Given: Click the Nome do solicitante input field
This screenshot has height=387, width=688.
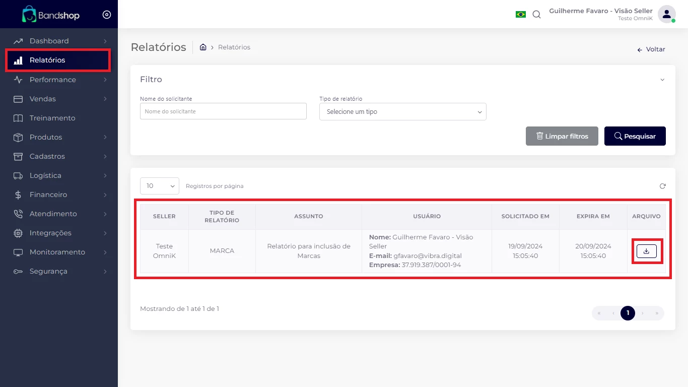Looking at the screenshot, I should click(223, 111).
